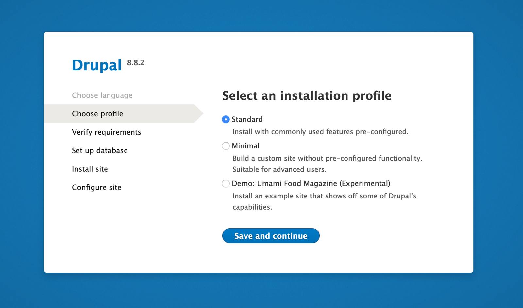This screenshot has height=308, width=523.
Task: Open the Install site step
Action: pyautogui.click(x=90, y=169)
